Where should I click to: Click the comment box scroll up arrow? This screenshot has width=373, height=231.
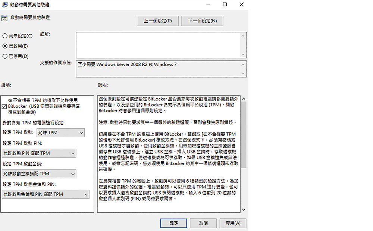[x=243, y=36]
